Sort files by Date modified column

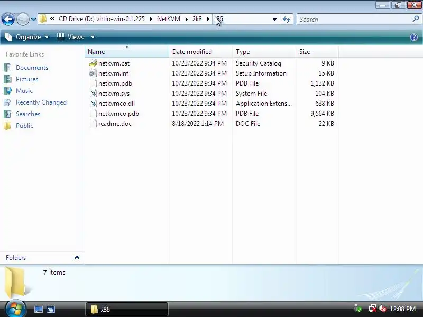(200, 51)
